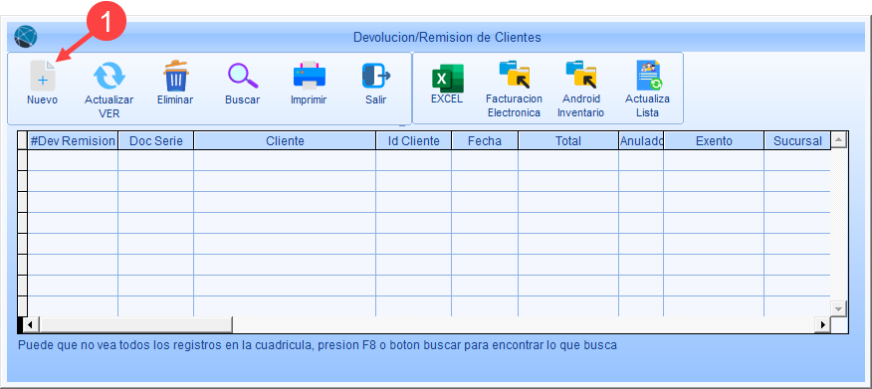Click the Cliente column header

(x=285, y=141)
